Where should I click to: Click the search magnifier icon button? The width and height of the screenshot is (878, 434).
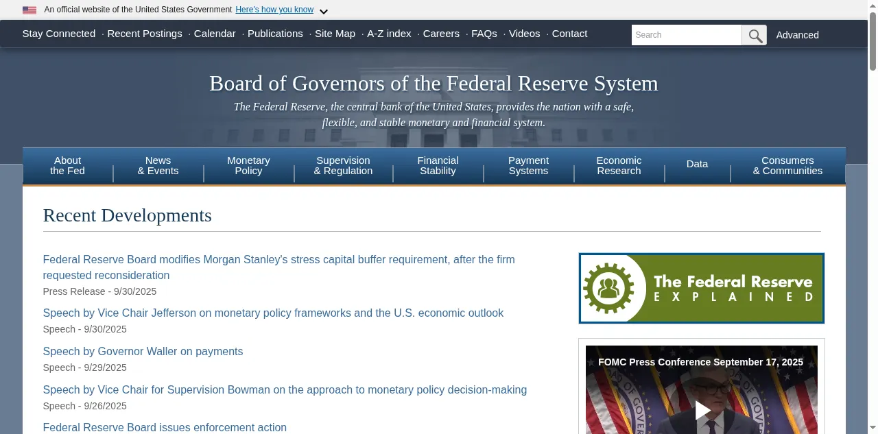click(754, 35)
